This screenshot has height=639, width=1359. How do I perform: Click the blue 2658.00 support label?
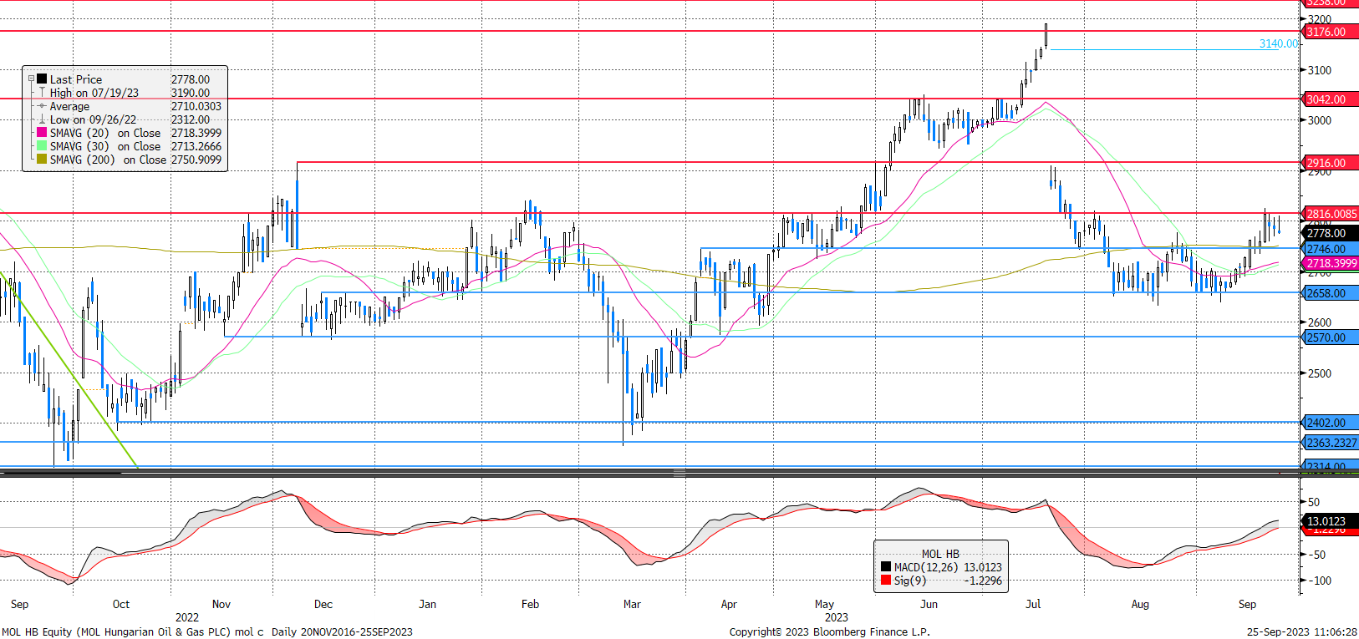point(1331,293)
